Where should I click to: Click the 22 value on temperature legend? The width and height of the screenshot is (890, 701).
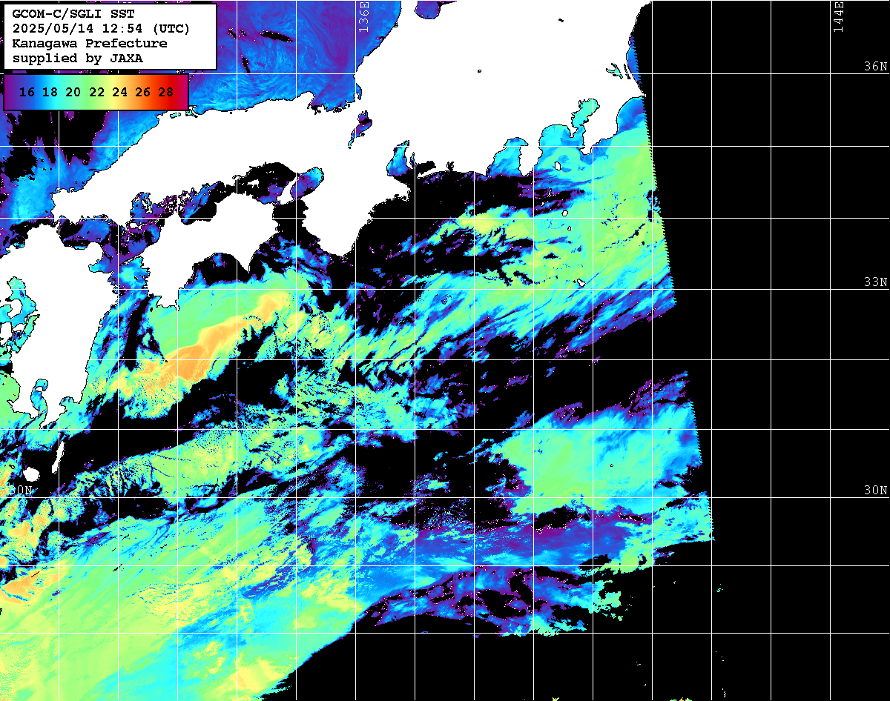pos(96,93)
